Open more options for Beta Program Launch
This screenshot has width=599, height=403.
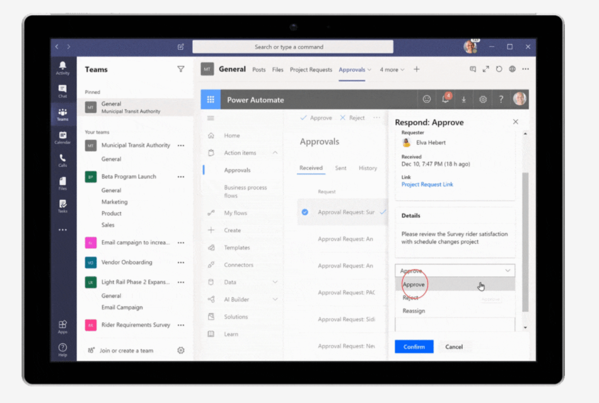pos(181,177)
